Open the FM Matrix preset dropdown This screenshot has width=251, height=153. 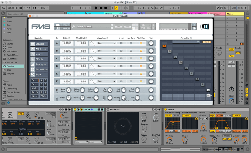click(186, 42)
